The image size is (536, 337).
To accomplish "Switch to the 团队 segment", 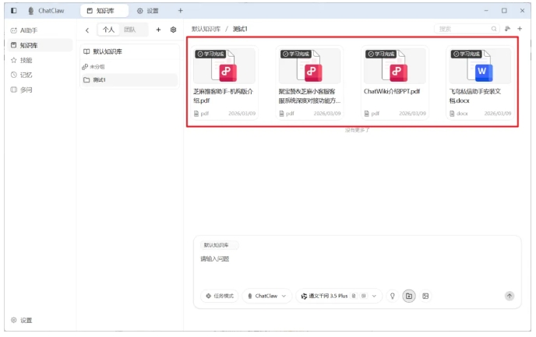I will pyautogui.click(x=129, y=30).
